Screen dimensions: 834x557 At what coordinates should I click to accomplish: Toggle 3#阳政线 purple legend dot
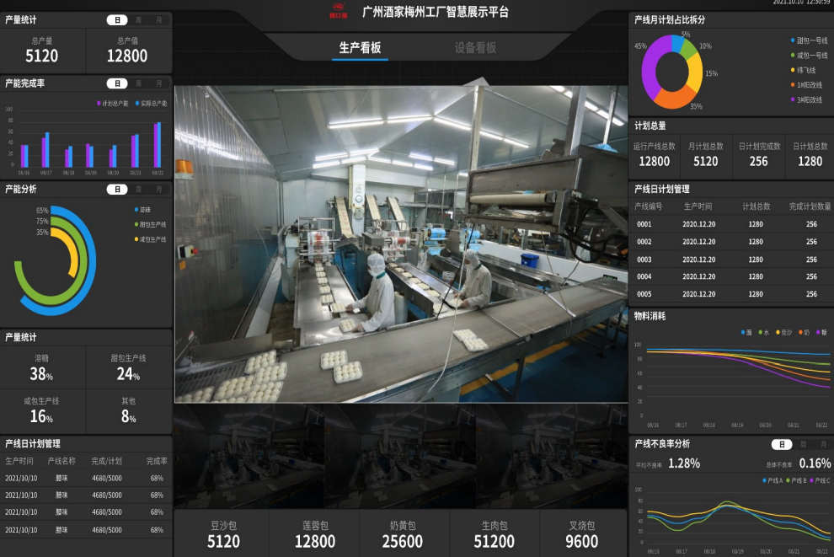coord(793,99)
